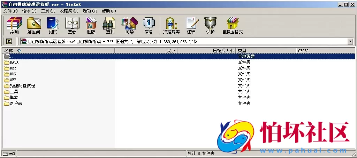Click the 客户端 folder icon
Viewport: 357px width, 158px height.
[x=7, y=103]
